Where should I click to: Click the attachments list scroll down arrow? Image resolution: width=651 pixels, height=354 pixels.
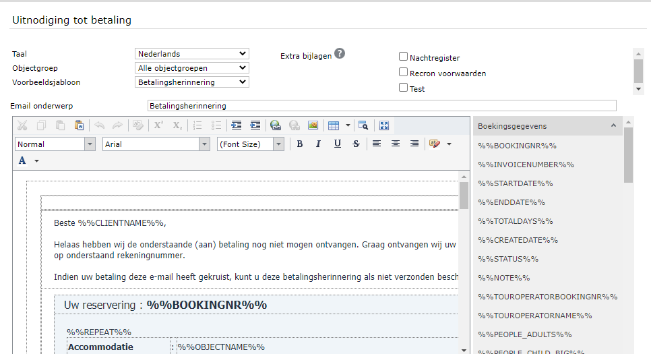pyautogui.click(x=639, y=89)
